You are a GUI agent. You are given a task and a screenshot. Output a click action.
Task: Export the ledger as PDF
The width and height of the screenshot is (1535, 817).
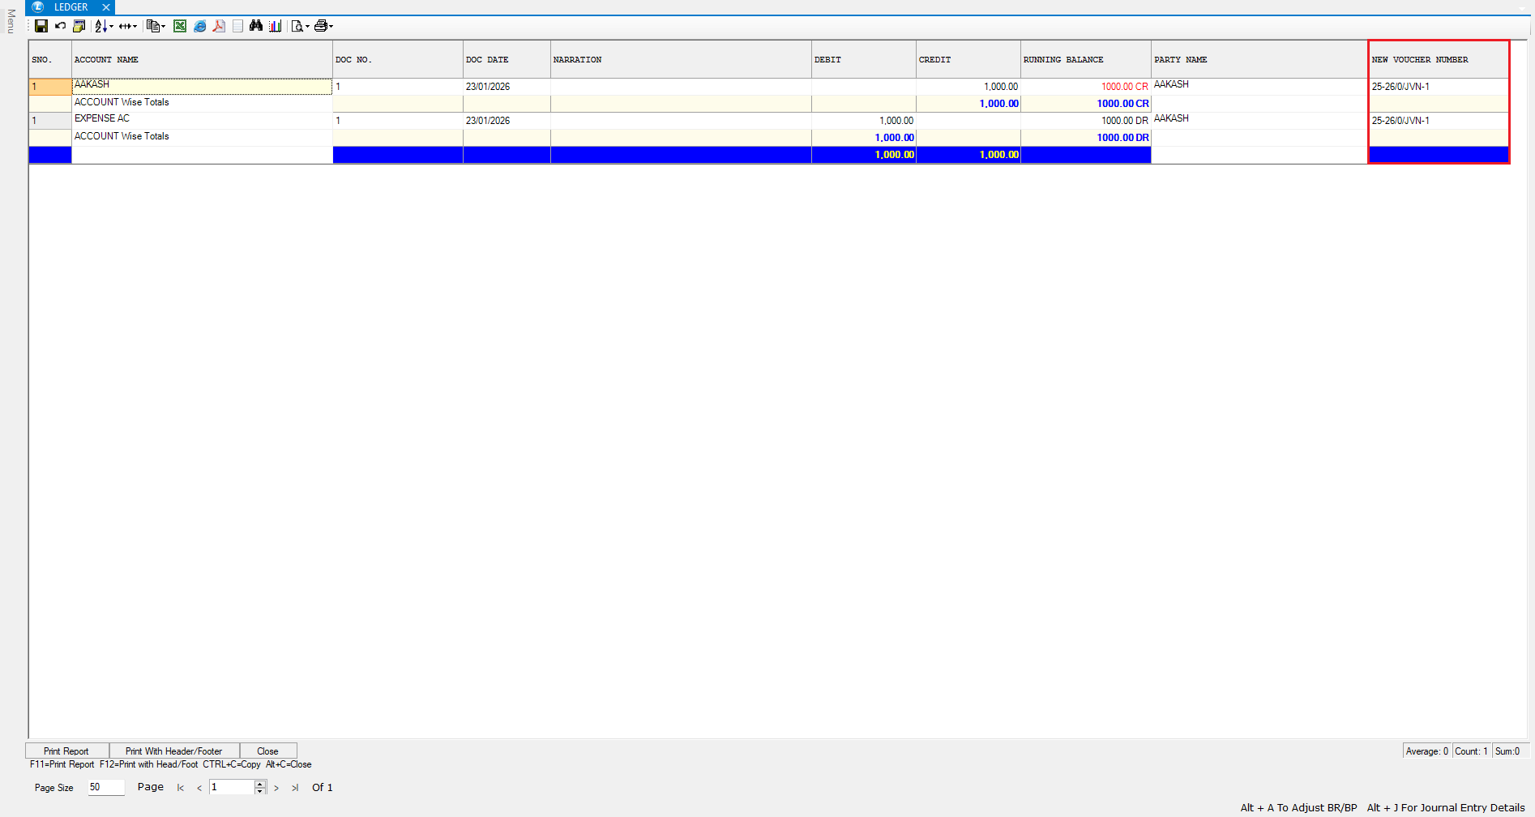click(x=219, y=26)
